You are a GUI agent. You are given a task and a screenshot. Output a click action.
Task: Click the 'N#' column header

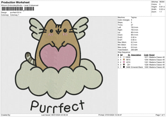tap(121, 55)
